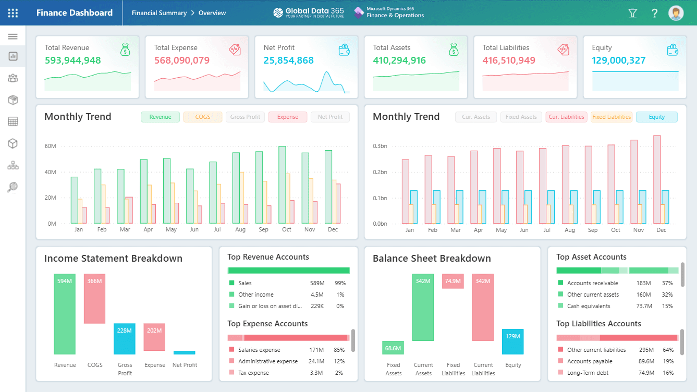Click the 366M COGS waterfall bar

click(x=95, y=299)
